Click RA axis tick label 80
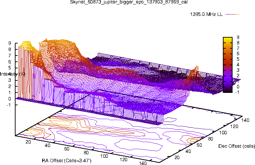255x165 pixels. pos(86,153)
